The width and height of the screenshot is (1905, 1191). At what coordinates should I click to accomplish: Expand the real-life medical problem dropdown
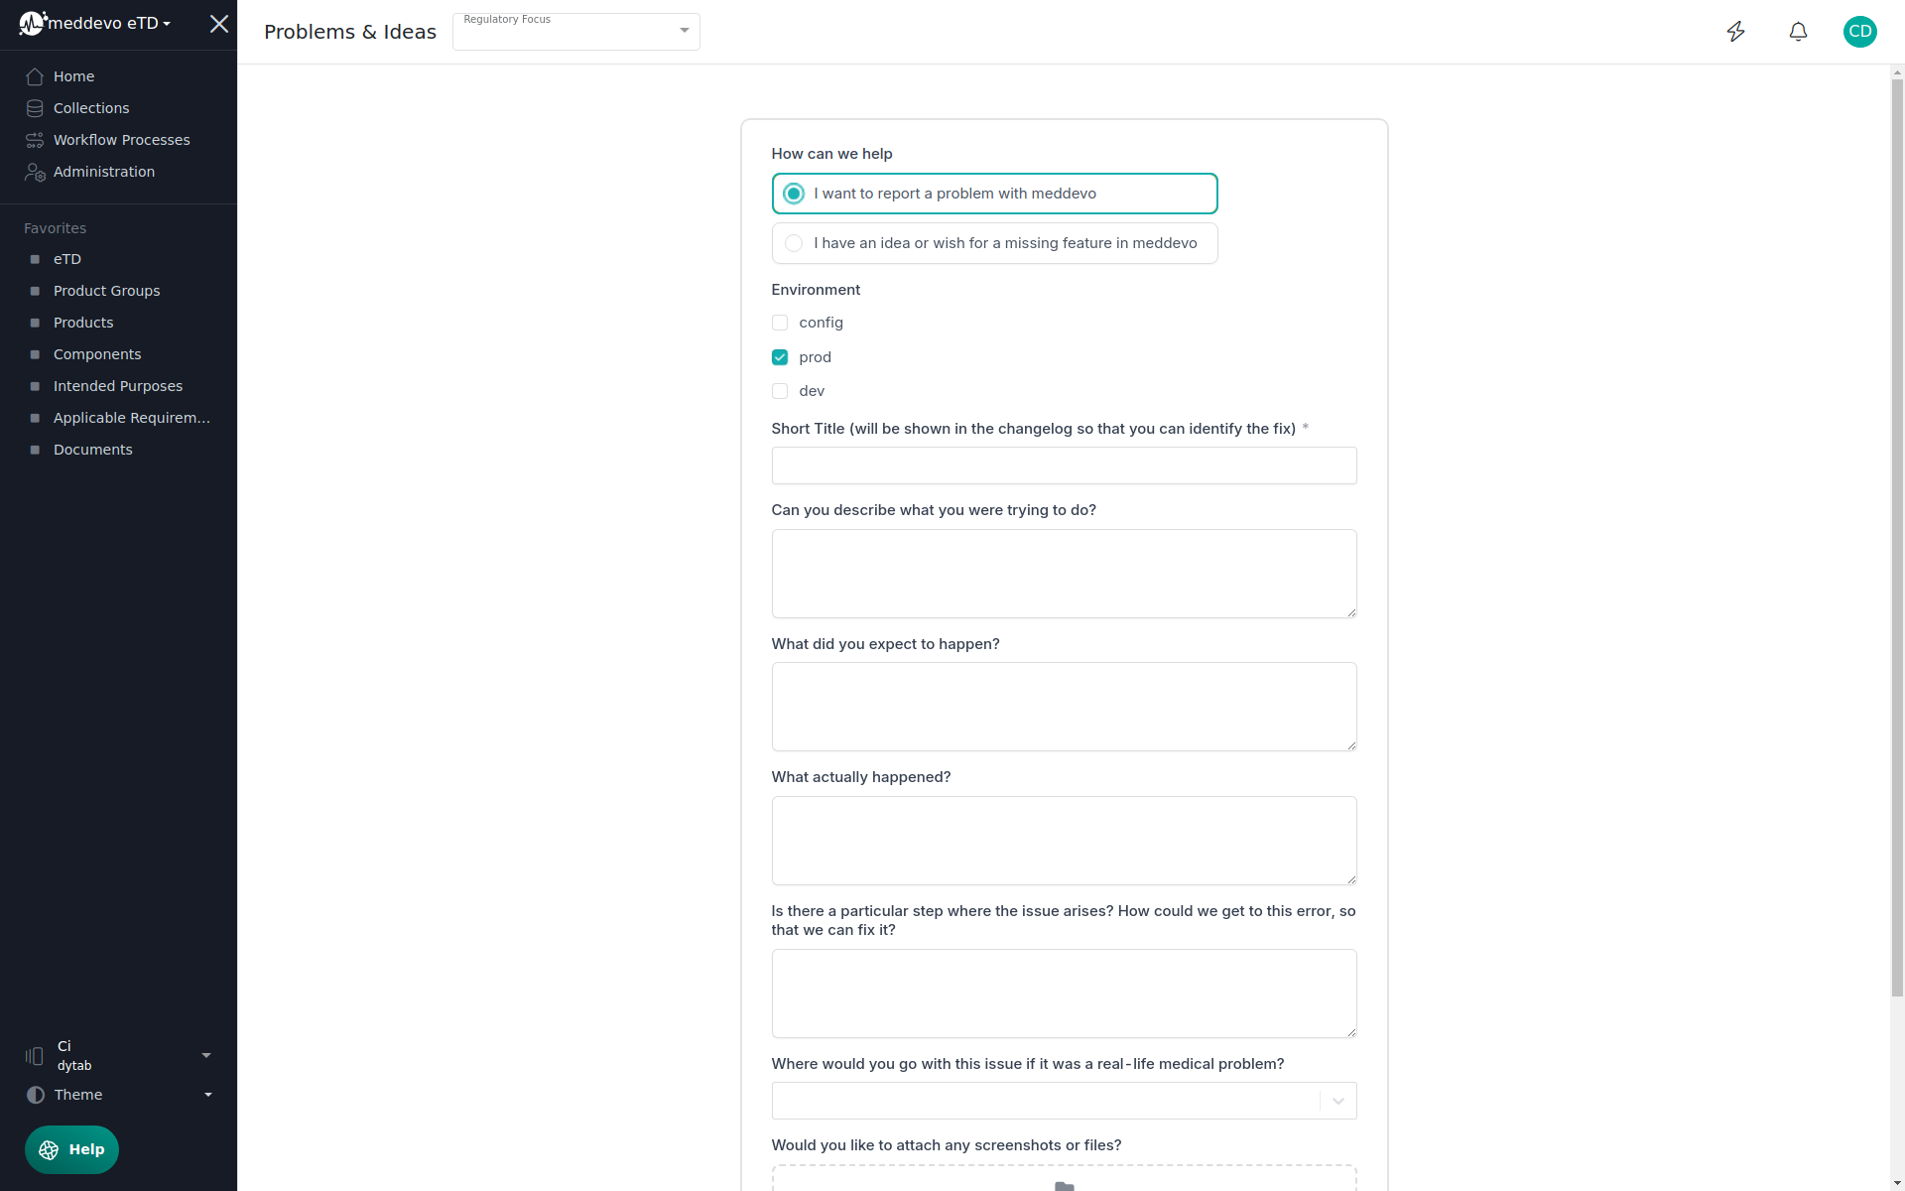pyautogui.click(x=1337, y=1101)
